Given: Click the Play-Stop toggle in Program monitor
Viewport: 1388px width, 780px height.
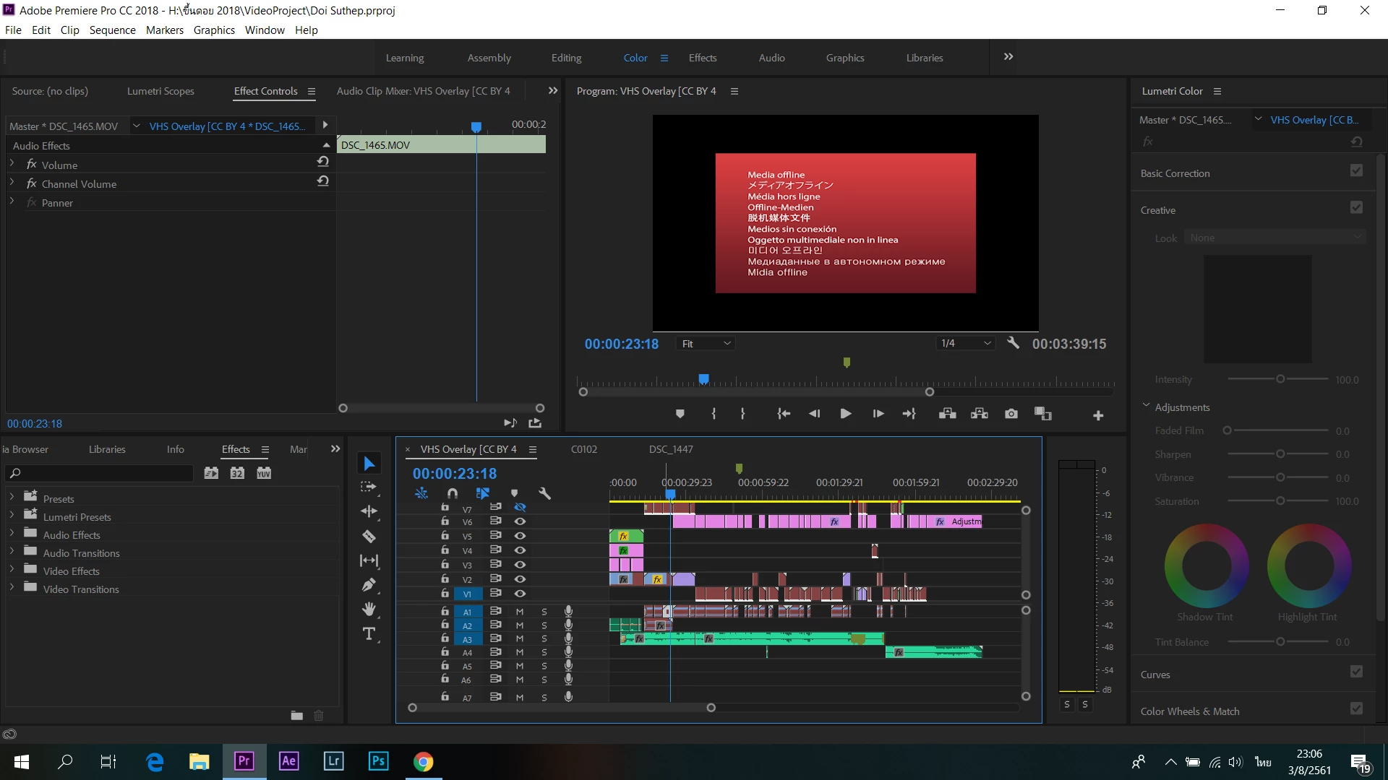Looking at the screenshot, I should point(845,414).
